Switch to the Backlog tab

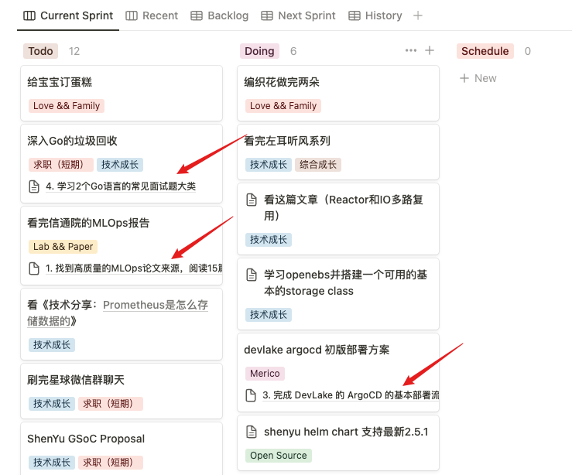(219, 15)
